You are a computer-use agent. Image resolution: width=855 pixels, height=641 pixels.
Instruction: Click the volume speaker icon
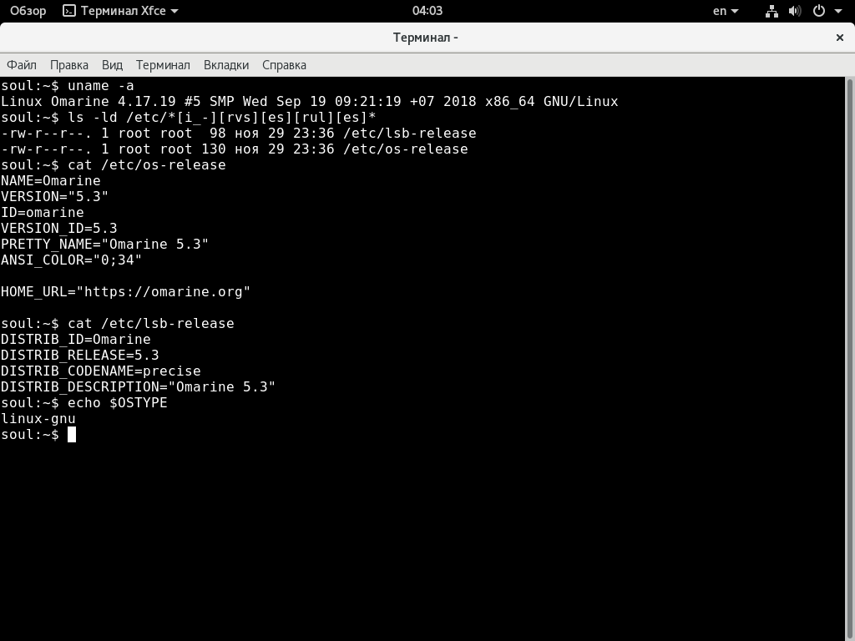coord(795,11)
